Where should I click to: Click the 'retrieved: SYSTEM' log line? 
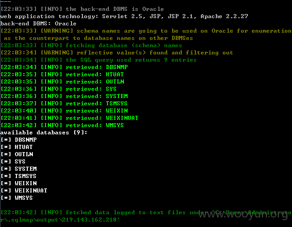[64, 96]
